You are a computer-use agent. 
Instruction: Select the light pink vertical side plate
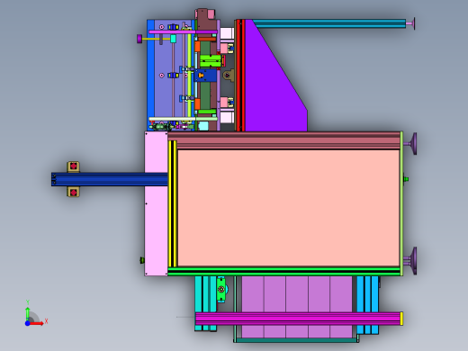[x=156, y=203]
